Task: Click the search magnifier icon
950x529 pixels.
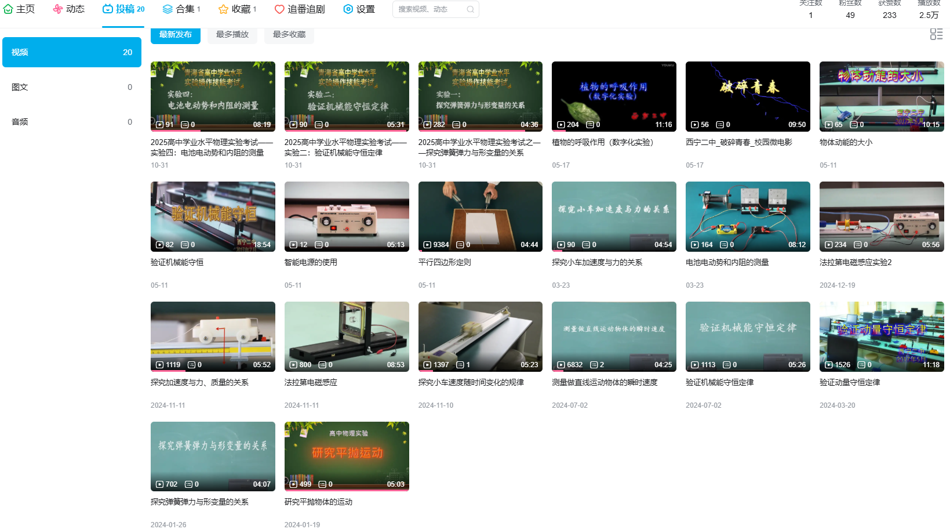Action: 470,9
